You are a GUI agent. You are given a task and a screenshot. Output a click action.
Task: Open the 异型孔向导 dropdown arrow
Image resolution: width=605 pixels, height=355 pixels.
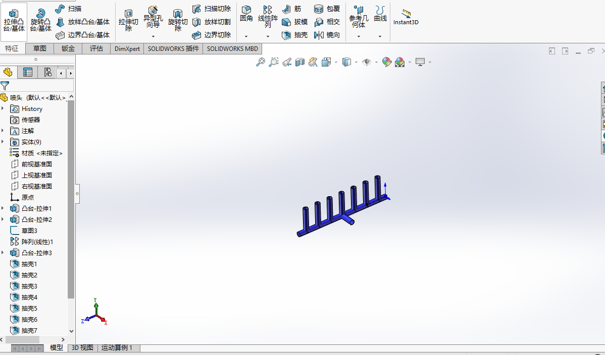click(153, 37)
